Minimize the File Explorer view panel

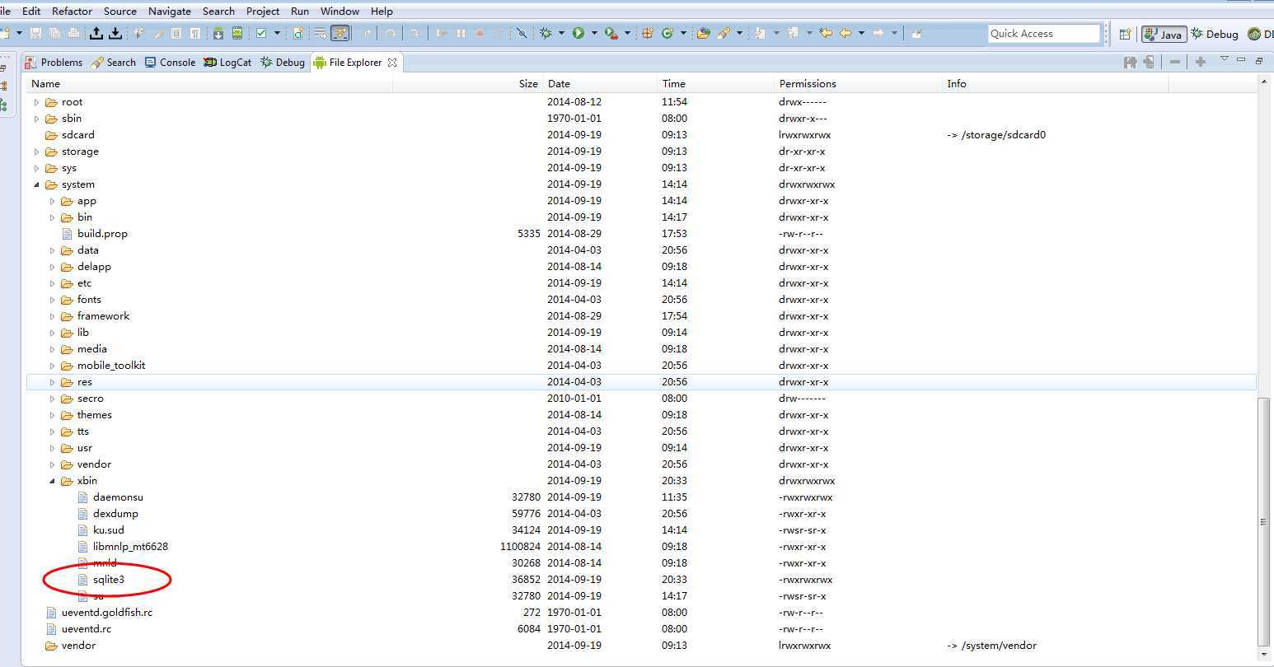(x=1242, y=60)
